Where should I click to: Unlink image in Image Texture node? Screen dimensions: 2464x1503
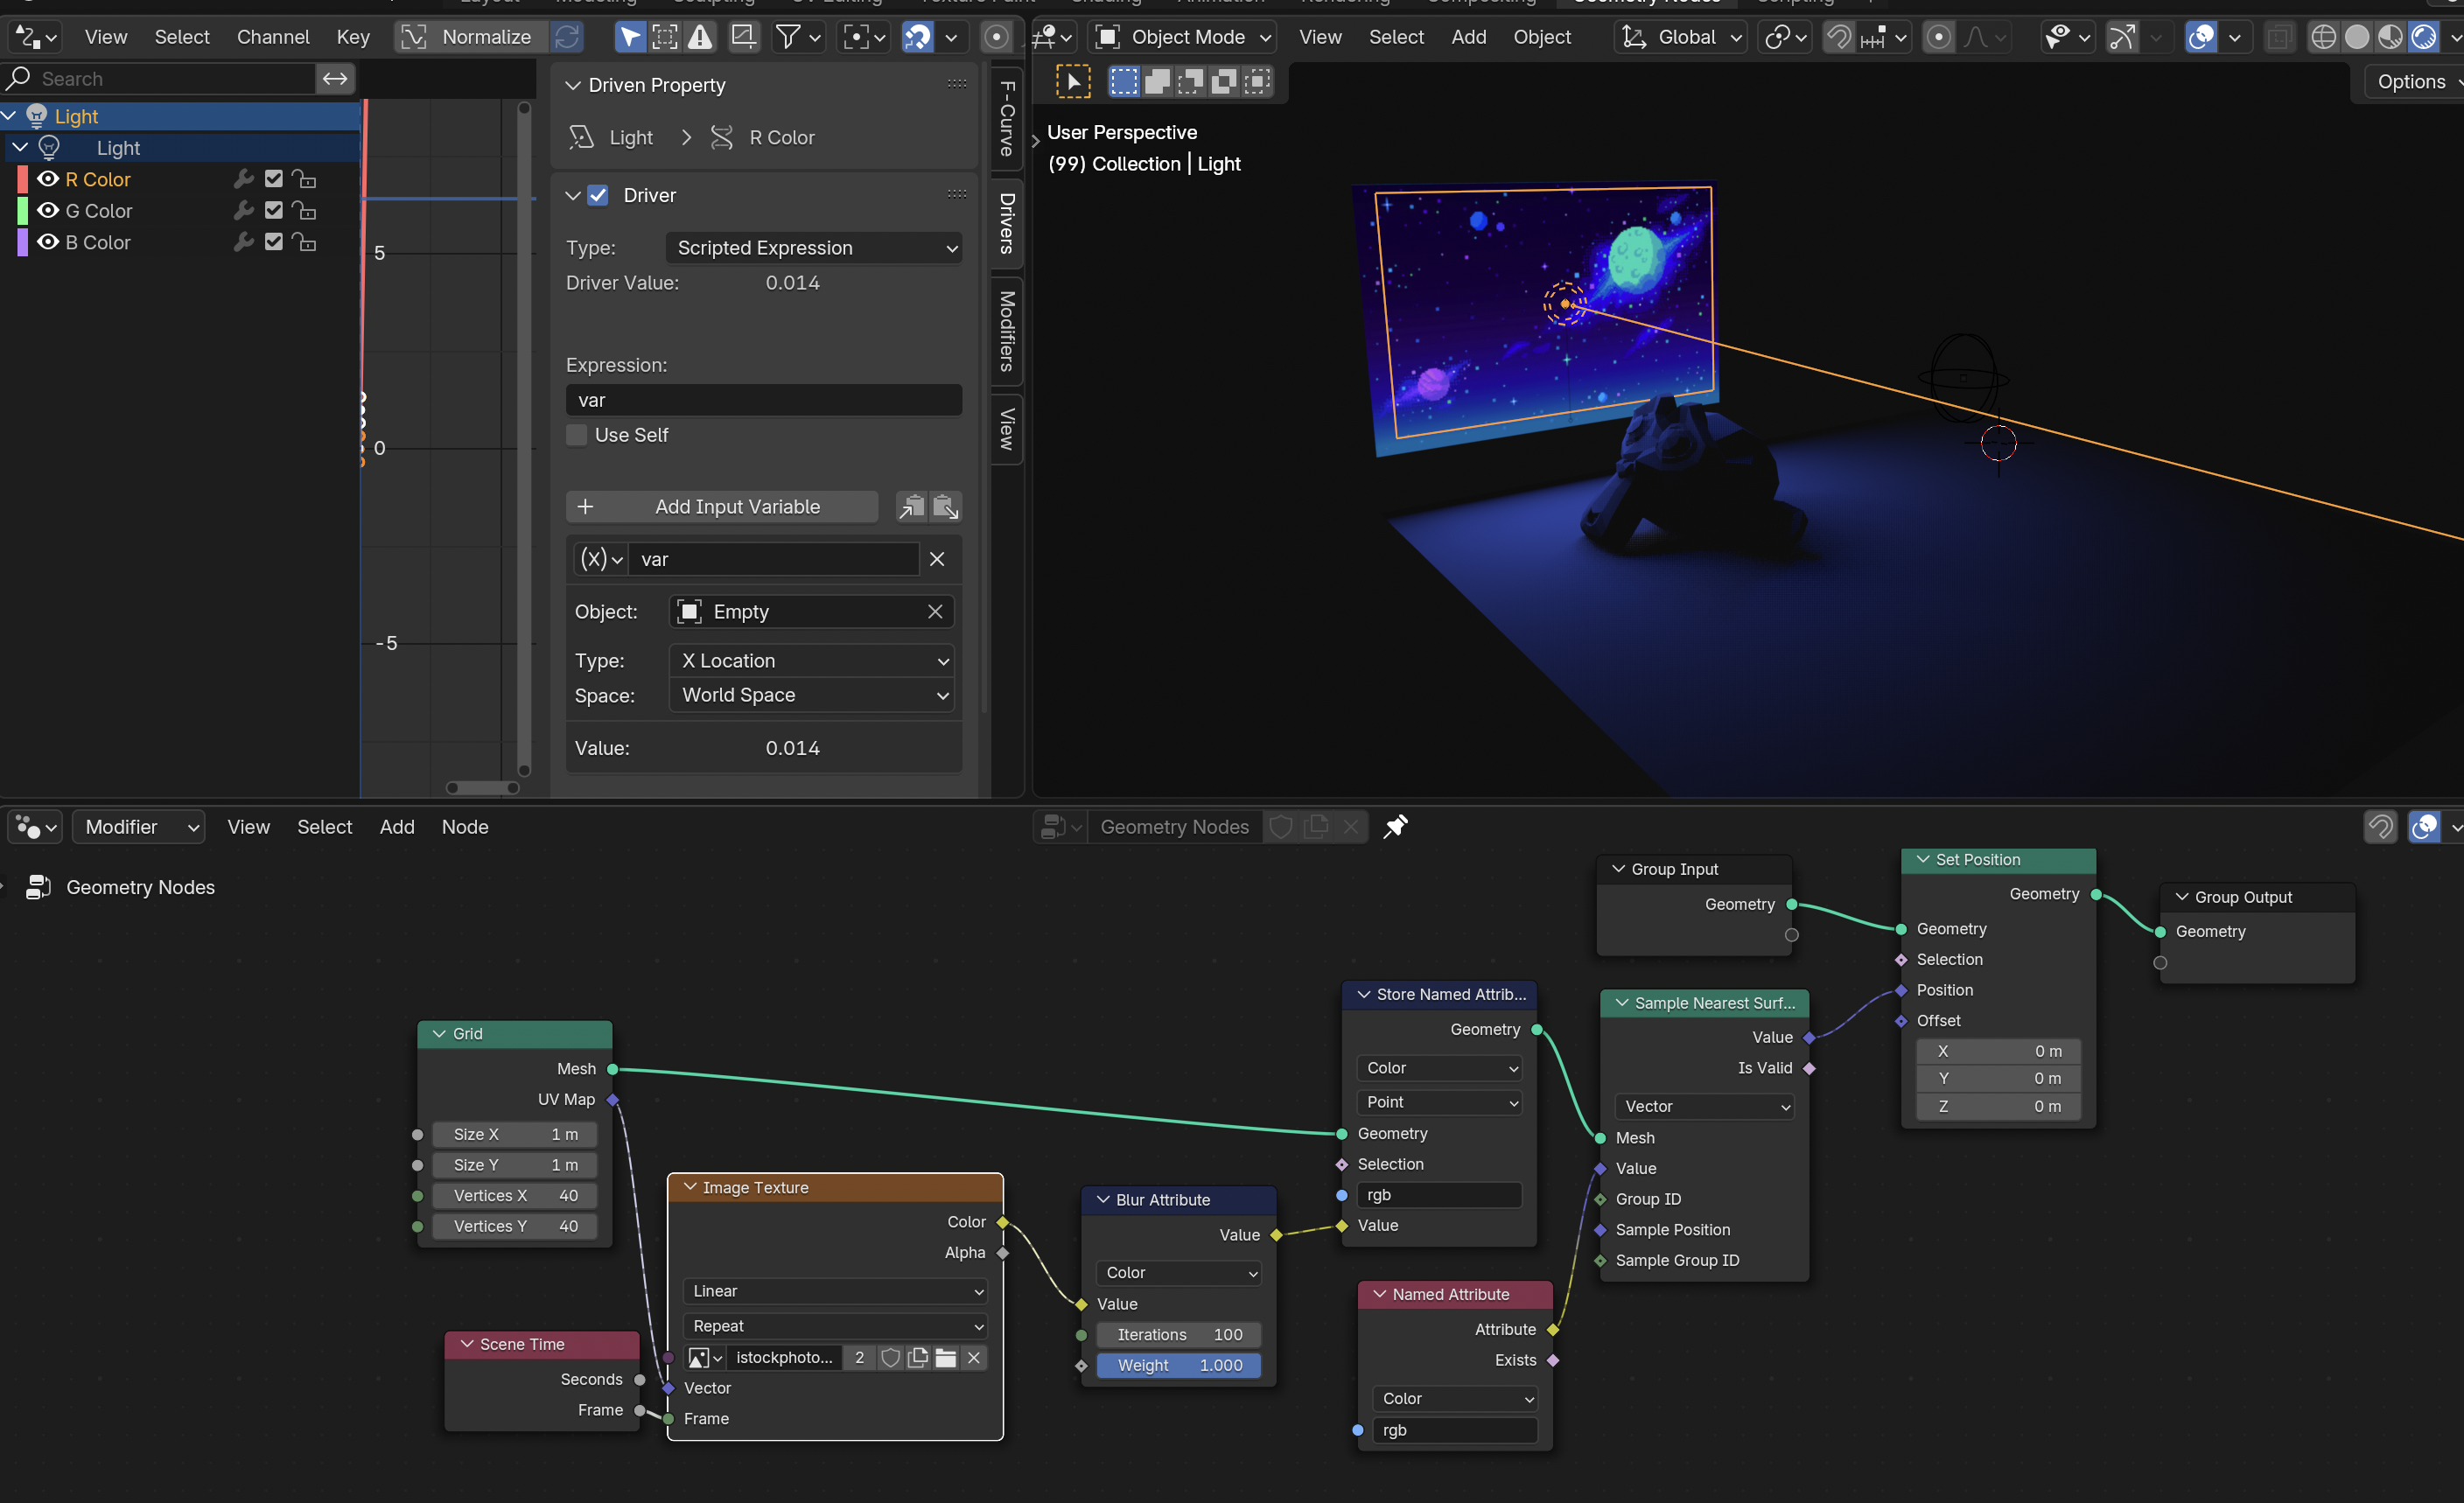point(974,1357)
